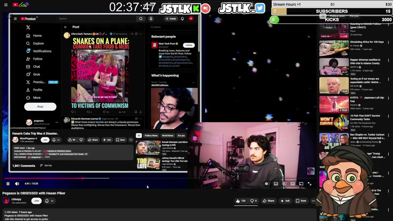The image size is (393, 221).
Task: Toggle chleepy notification bell
Action: [x=47, y=201]
